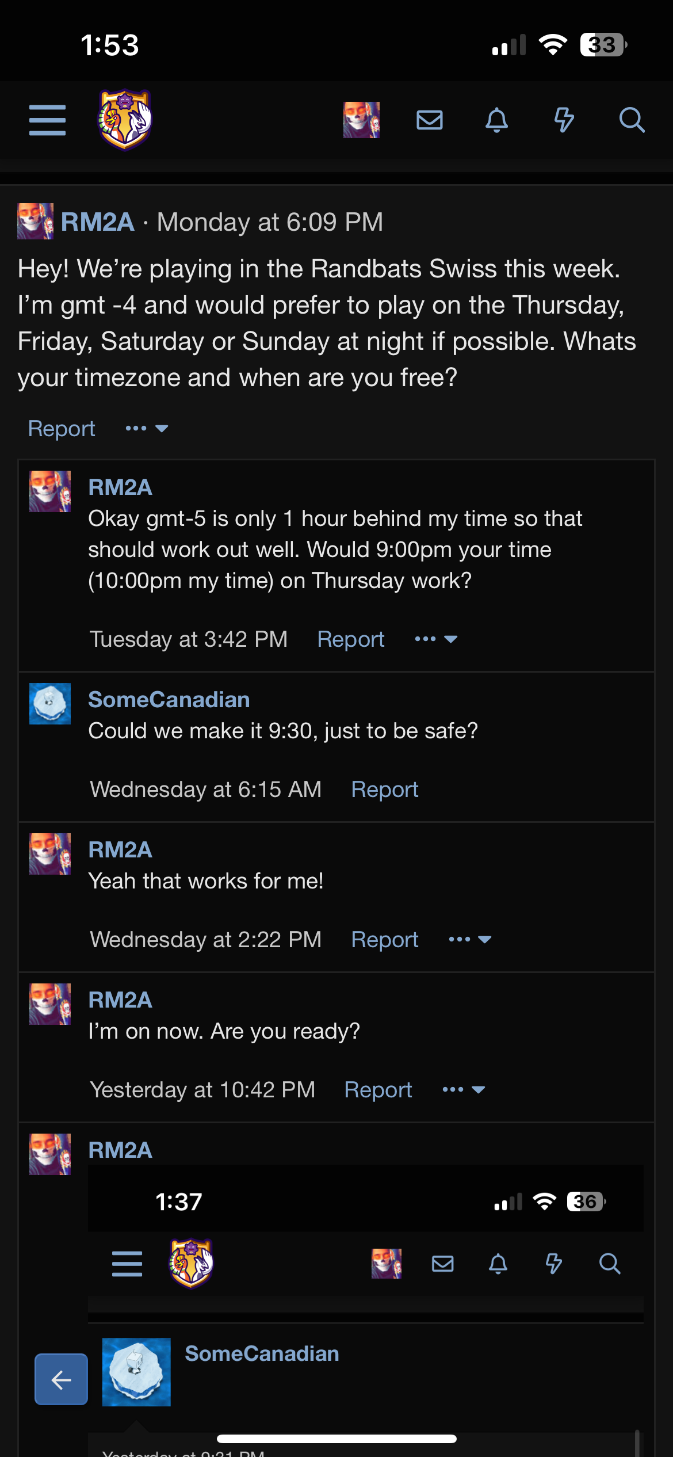Open RM2A username on the top post
This screenshot has width=673, height=1457.
(97, 222)
